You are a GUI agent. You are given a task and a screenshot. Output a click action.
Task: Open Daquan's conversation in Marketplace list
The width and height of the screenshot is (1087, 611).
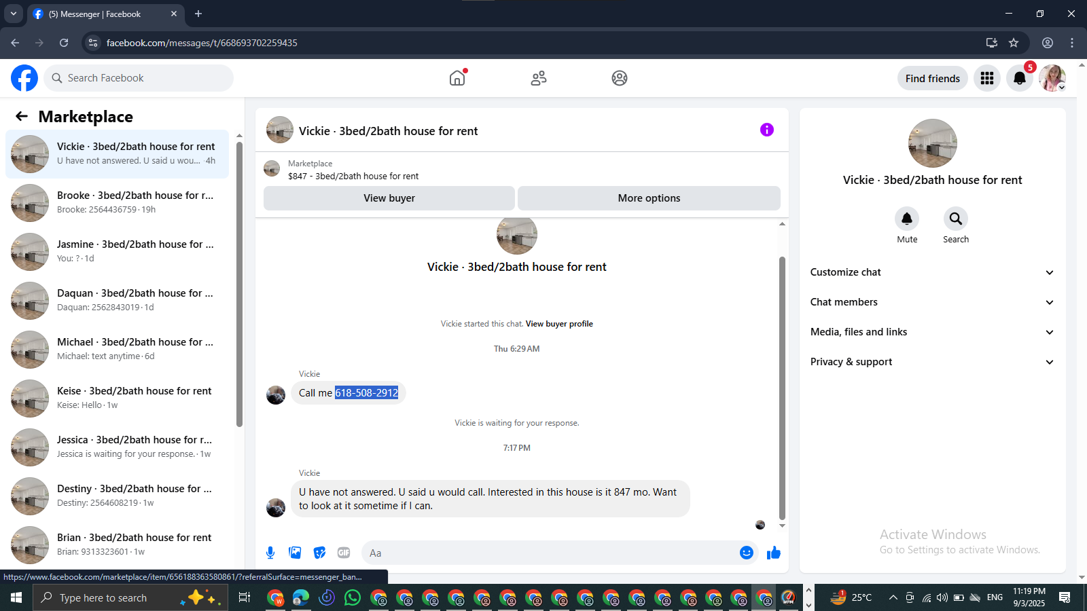(118, 301)
